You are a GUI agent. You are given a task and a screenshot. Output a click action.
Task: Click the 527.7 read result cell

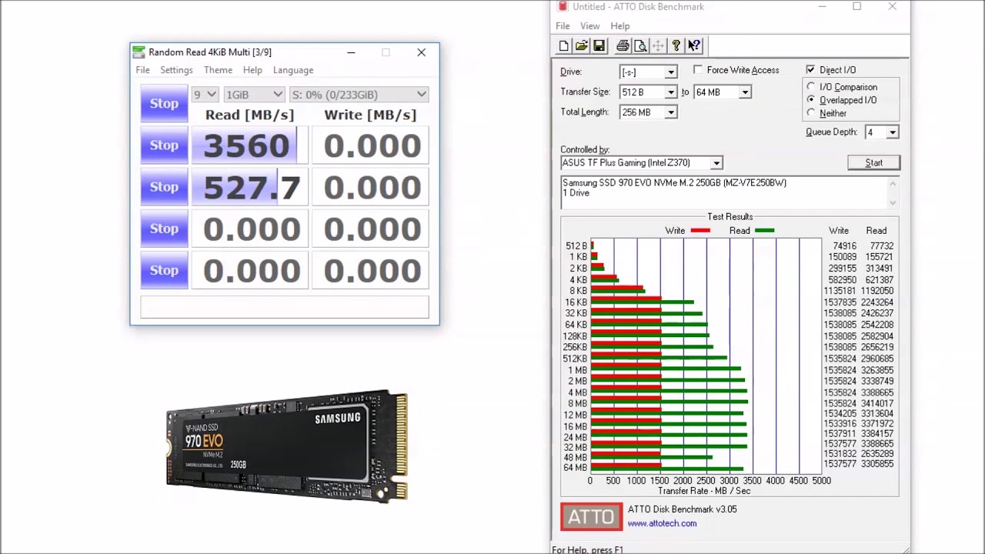click(249, 187)
